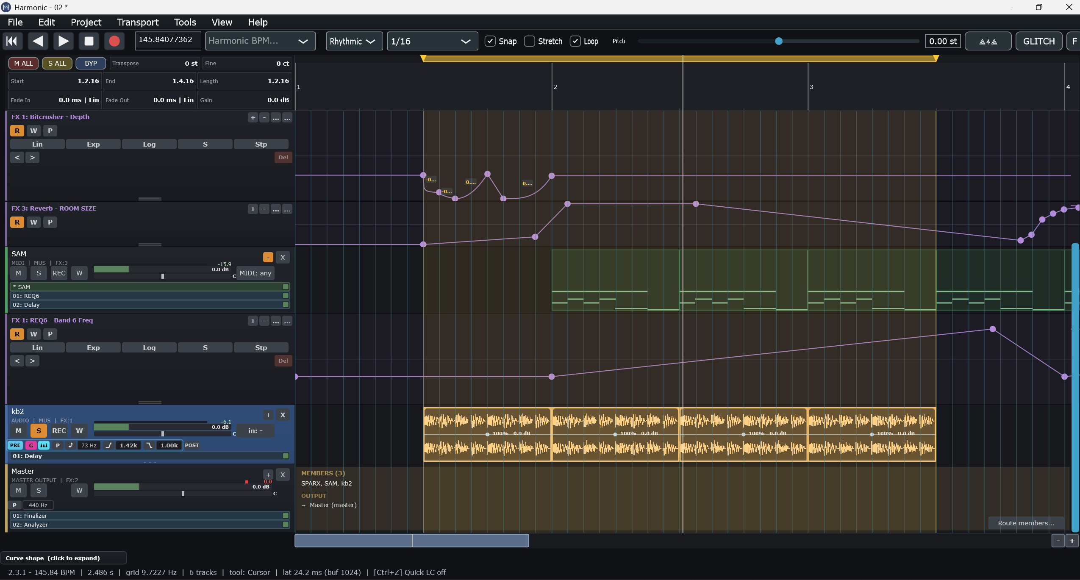This screenshot has height=580, width=1080.
Task: Stop playback with the stop button
Action: tap(89, 41)
